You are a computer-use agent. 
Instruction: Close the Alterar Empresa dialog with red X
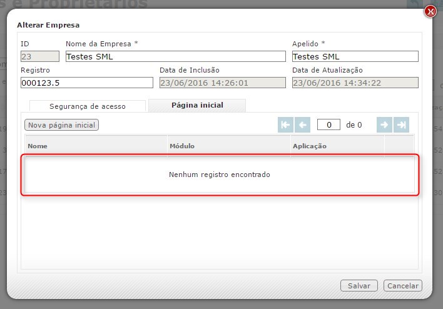(430, 11)
